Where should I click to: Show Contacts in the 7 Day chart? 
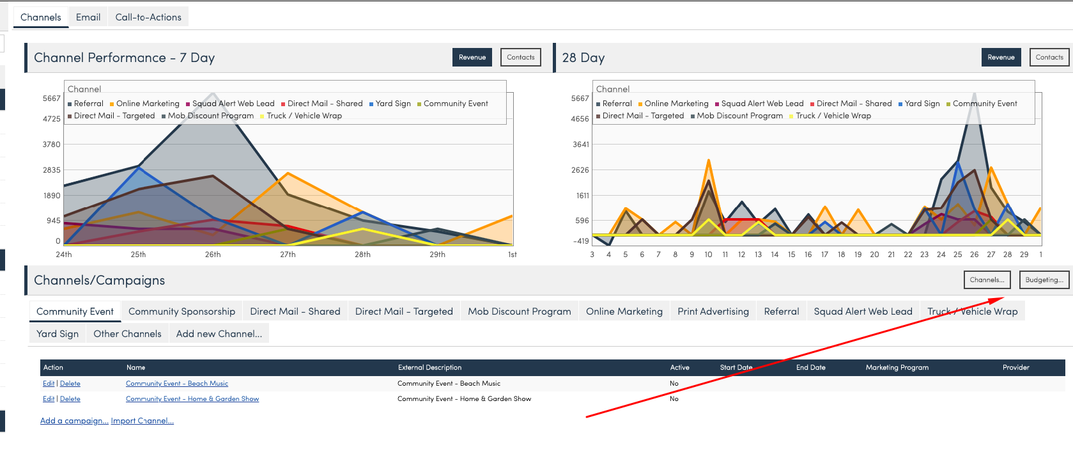coord(520,58)
